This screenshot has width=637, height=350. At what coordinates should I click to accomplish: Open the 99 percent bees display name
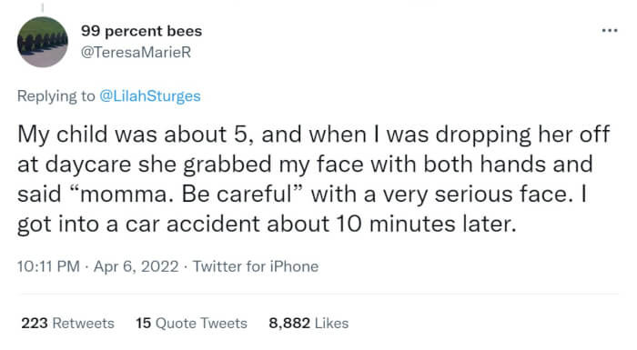[141, 31]
